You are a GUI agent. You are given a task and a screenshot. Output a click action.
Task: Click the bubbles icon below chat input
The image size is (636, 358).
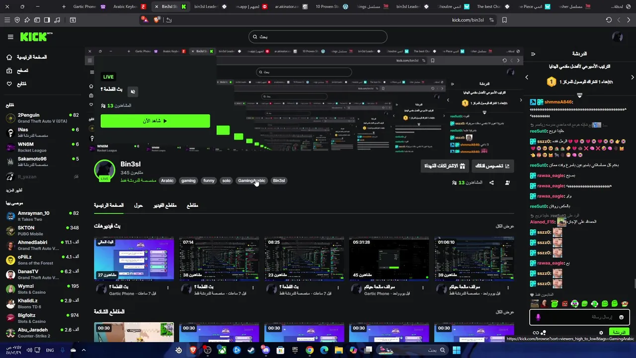point(544,333)
